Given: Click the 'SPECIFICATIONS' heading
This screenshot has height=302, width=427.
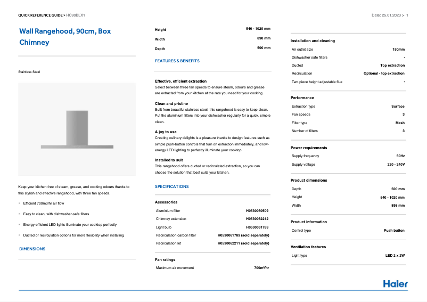Looking at the screenshot, I should coord(171,186).
